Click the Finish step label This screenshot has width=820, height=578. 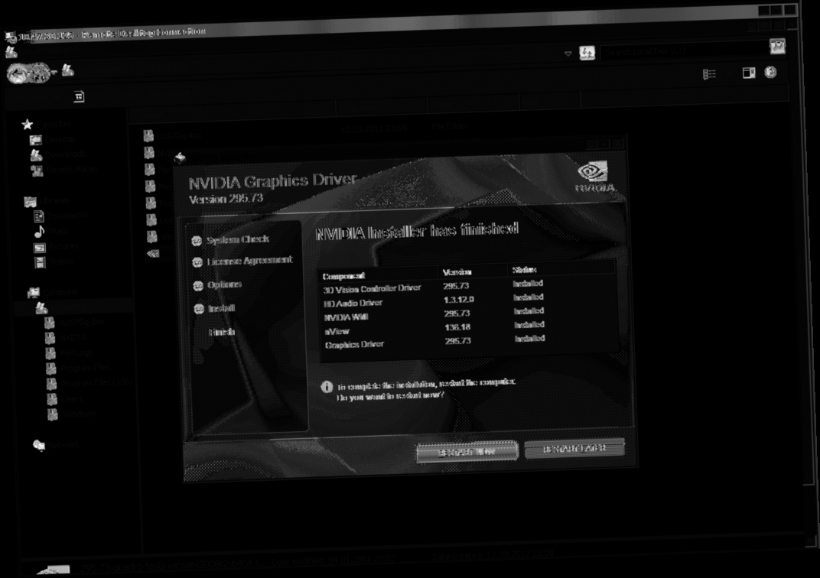tap(222, 332)
